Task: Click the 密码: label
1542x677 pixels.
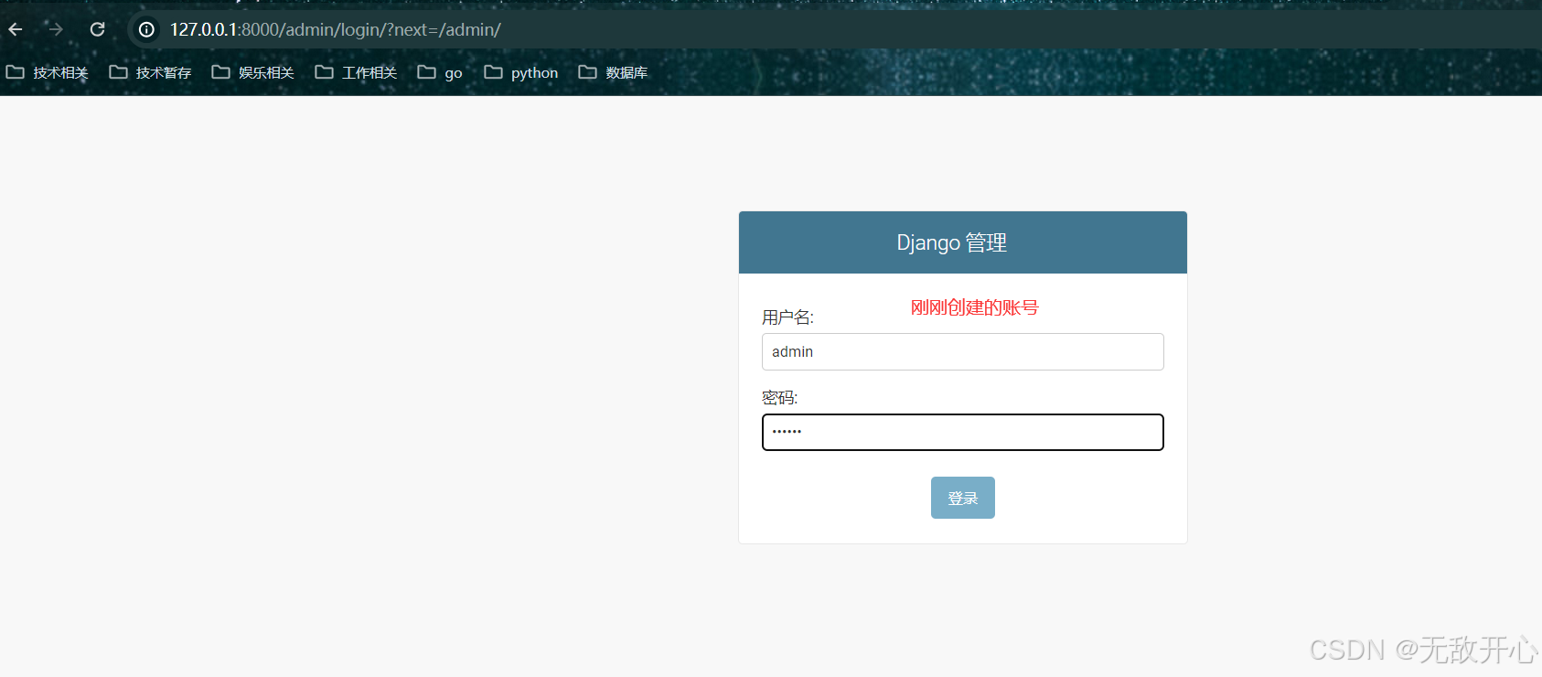Action: tap(779, 398)
